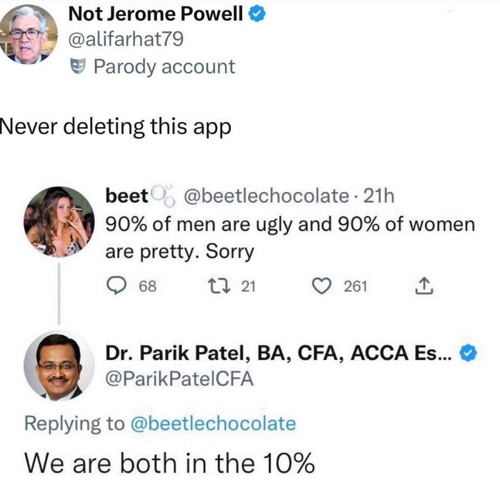Image resolution: width=500 pixels, height=484 pixels.
Task: Click the verified badge beside Dr. Parik Patel
Action: click(x=468, y=354)
